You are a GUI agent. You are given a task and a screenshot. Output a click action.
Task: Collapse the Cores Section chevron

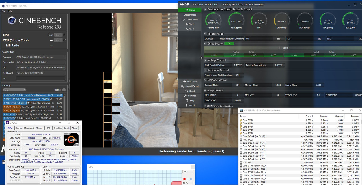pos(205,44)
